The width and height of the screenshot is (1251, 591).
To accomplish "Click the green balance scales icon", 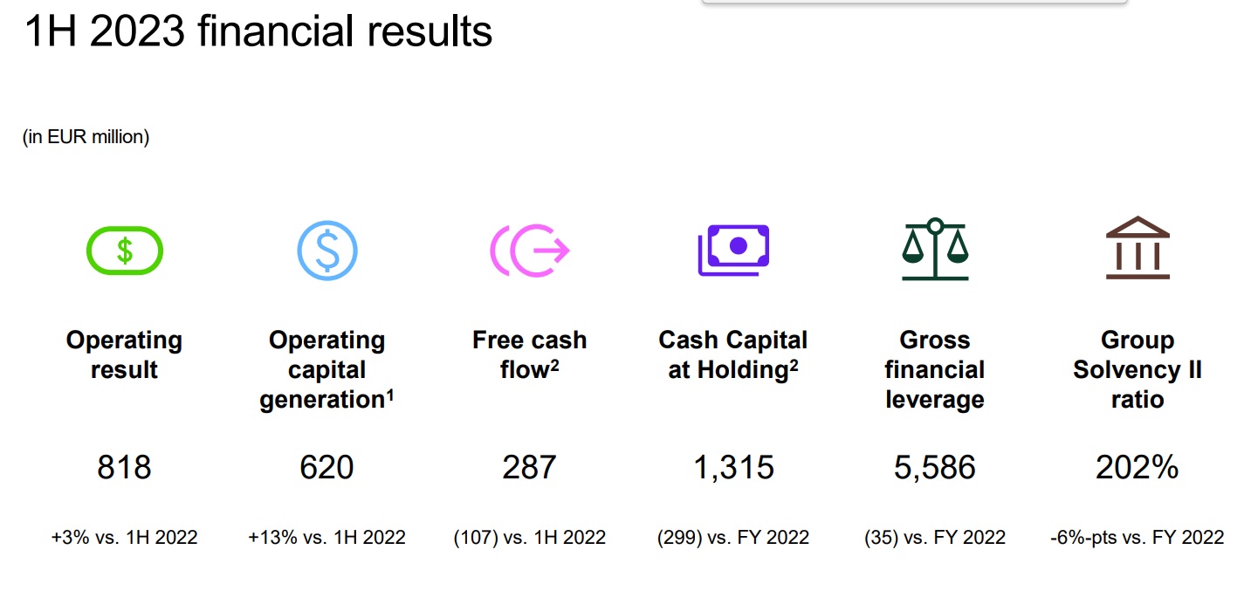I will coord(935,250).
